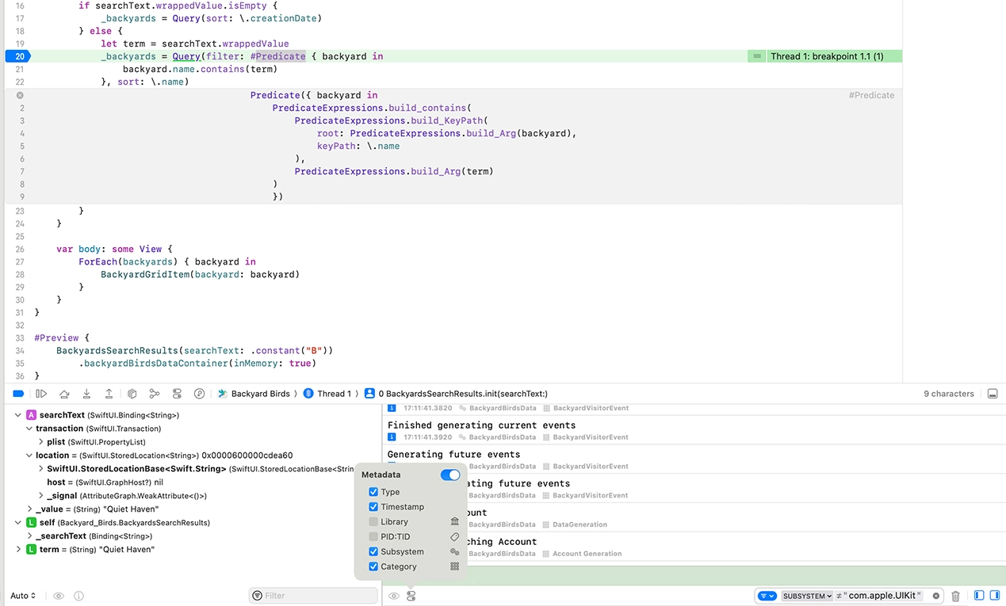
Task: Click the green L icon beside term
Action: point(32,550)
